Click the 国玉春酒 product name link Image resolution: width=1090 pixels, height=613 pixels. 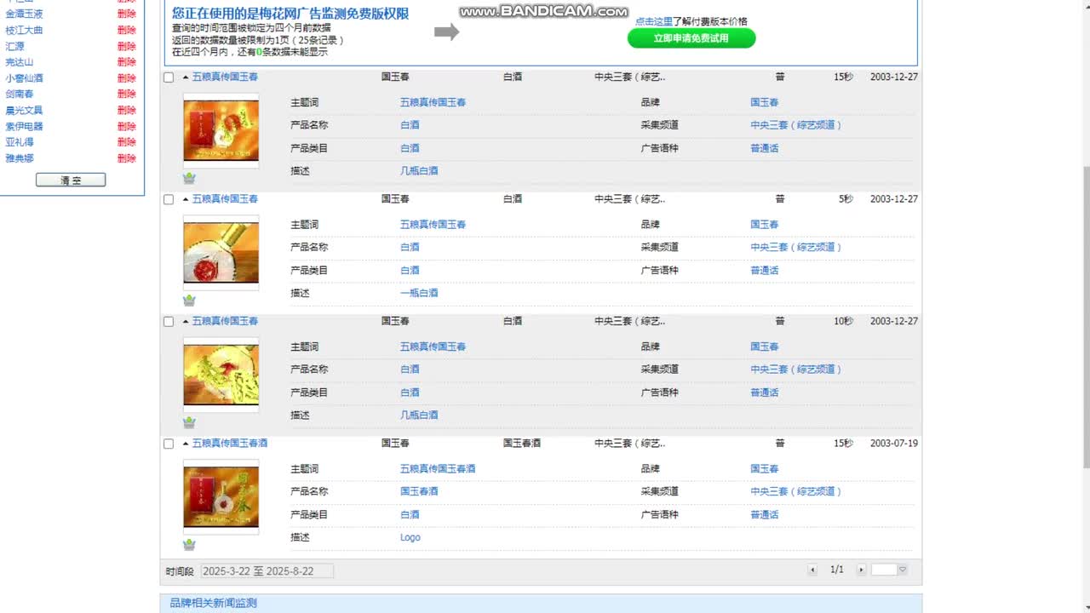click(x=419, y=491)
